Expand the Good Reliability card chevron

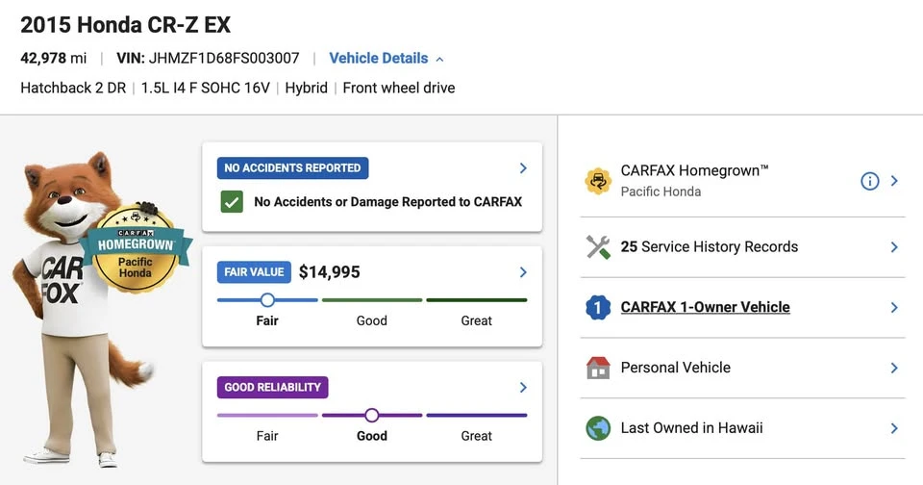[x=523, y=387]
